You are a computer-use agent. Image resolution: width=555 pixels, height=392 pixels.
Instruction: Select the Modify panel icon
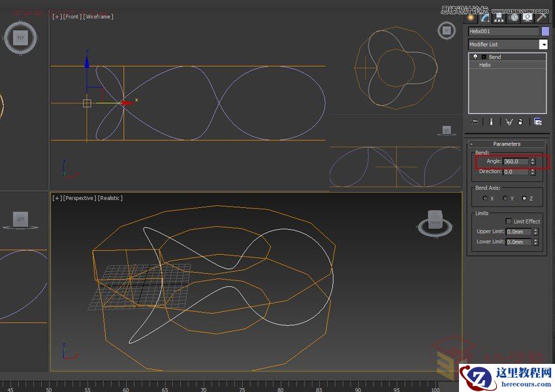pos(484,18)
